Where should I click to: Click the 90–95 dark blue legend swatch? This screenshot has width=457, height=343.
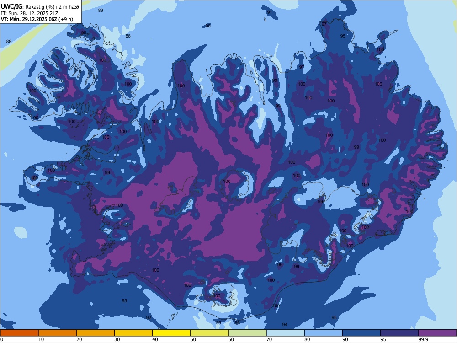(361, 333)
